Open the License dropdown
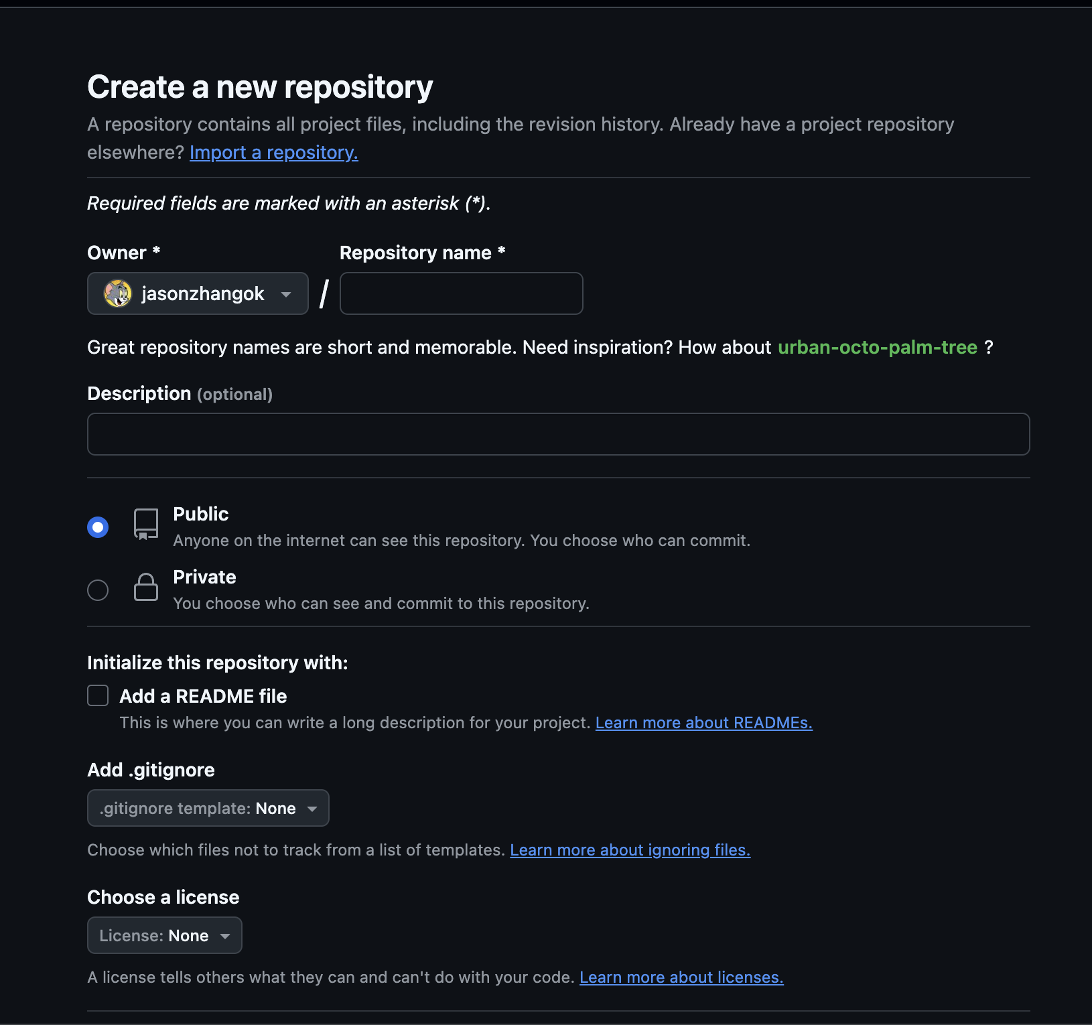This screenshot has height=1025, width=1092. click(x=164, y=935)
